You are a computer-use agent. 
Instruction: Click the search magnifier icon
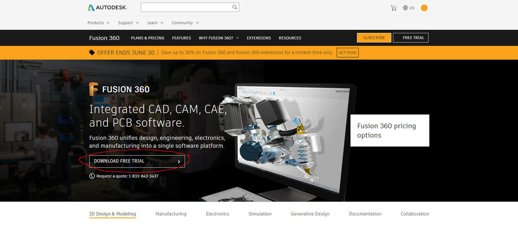[234, 7]
